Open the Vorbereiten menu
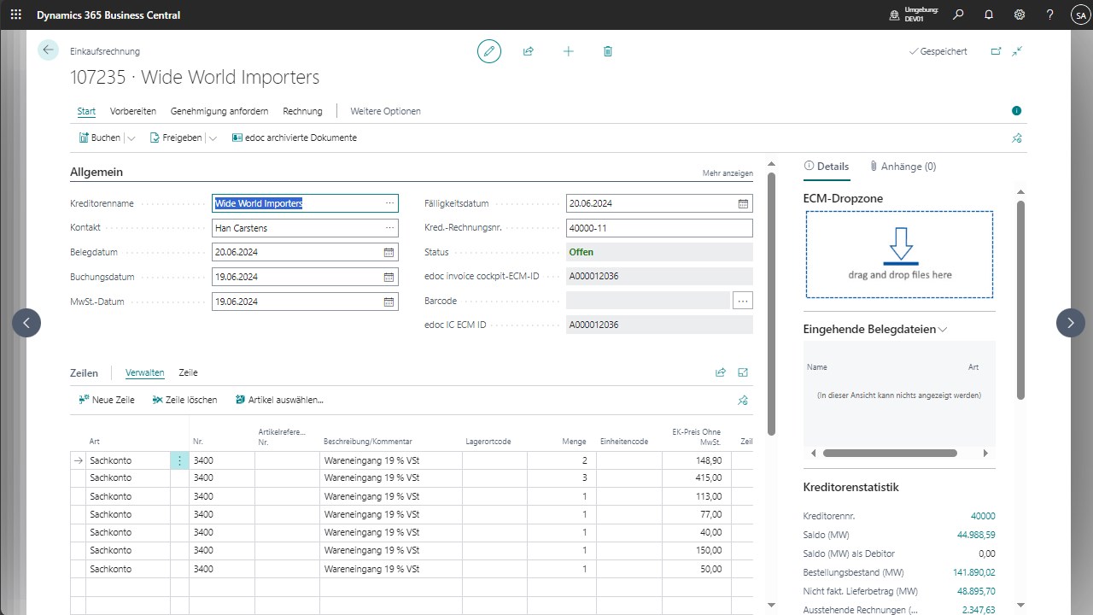This screenshot has height=615, width=1093. [x=133, y=111]
